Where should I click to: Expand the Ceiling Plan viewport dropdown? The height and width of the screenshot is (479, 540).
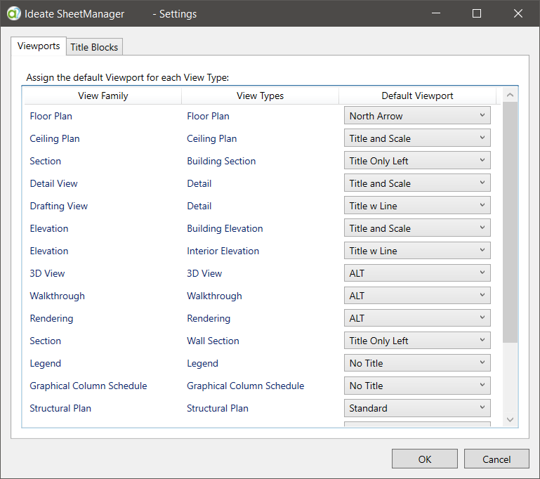[417, 138]
